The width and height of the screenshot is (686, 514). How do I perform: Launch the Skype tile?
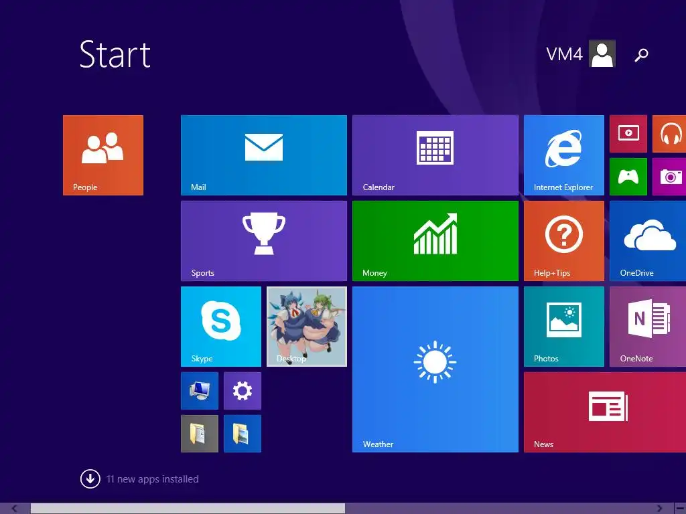[221, 327]
